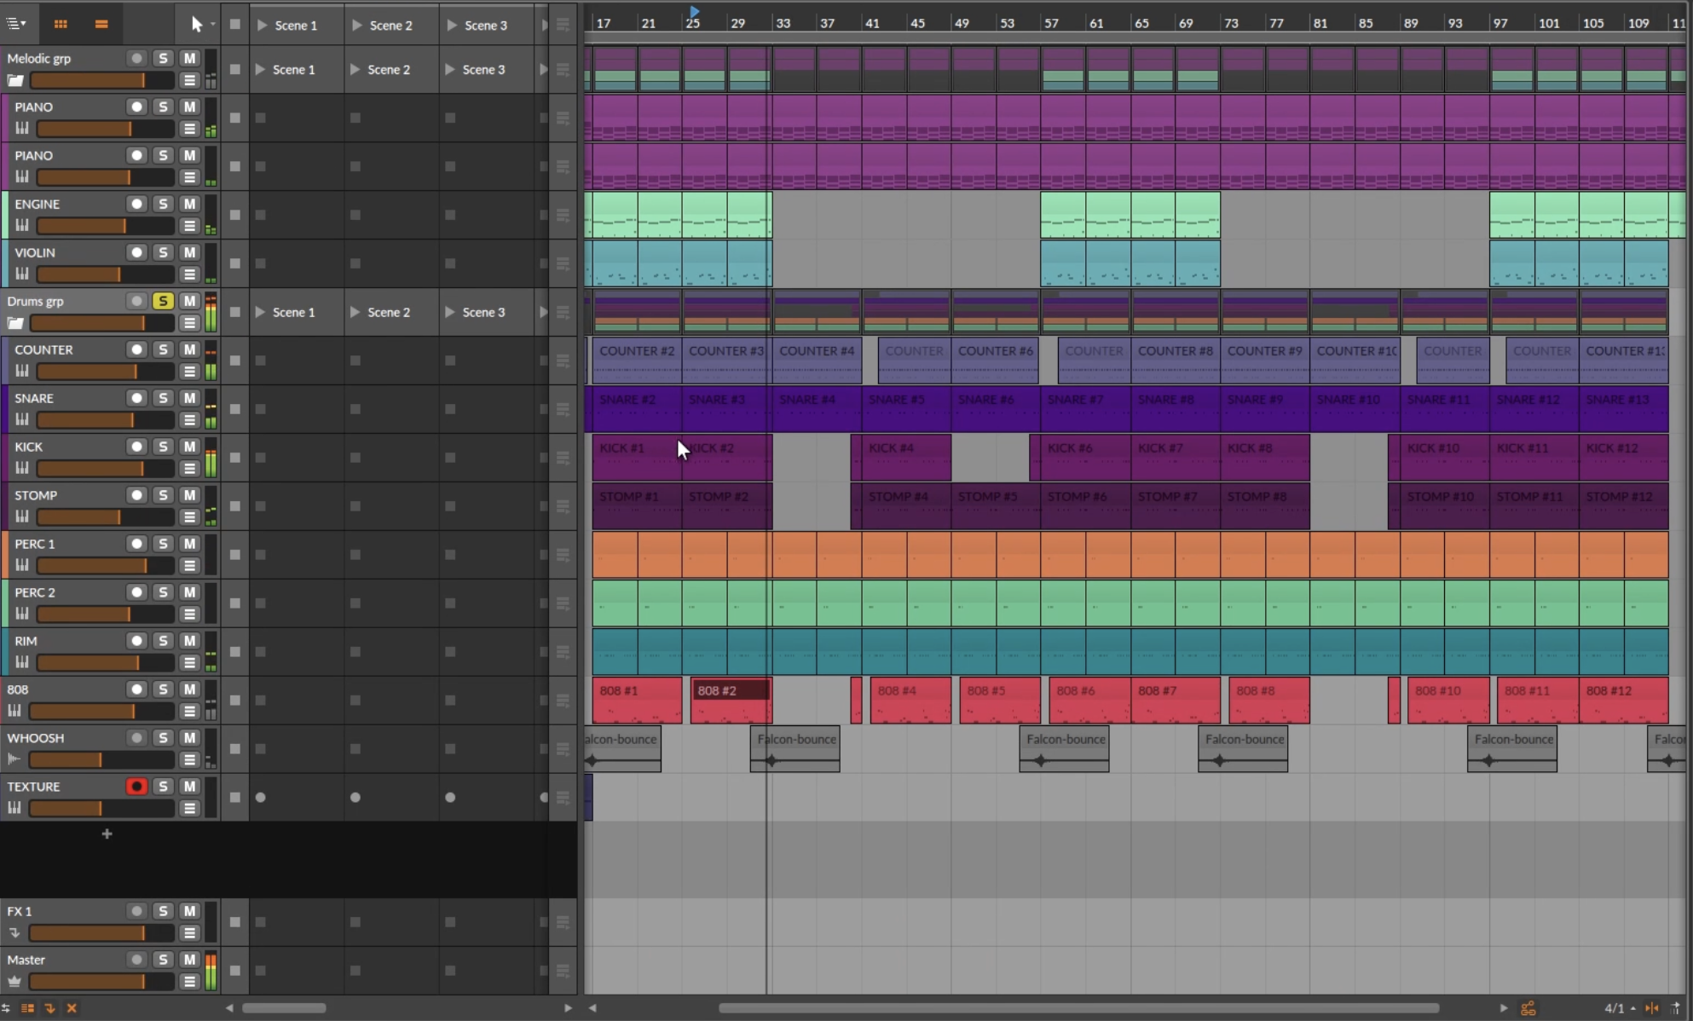Launch Scene 2 in top scene row
This screenshot has height=1021, width=1693.
pos(358,26)
